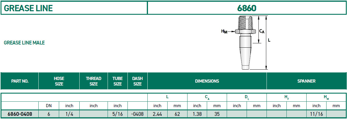Image resolution: width=347 pixels, height=119 pixels.
Task: Click the 5/16 tube size value
Action: [118, 114]
